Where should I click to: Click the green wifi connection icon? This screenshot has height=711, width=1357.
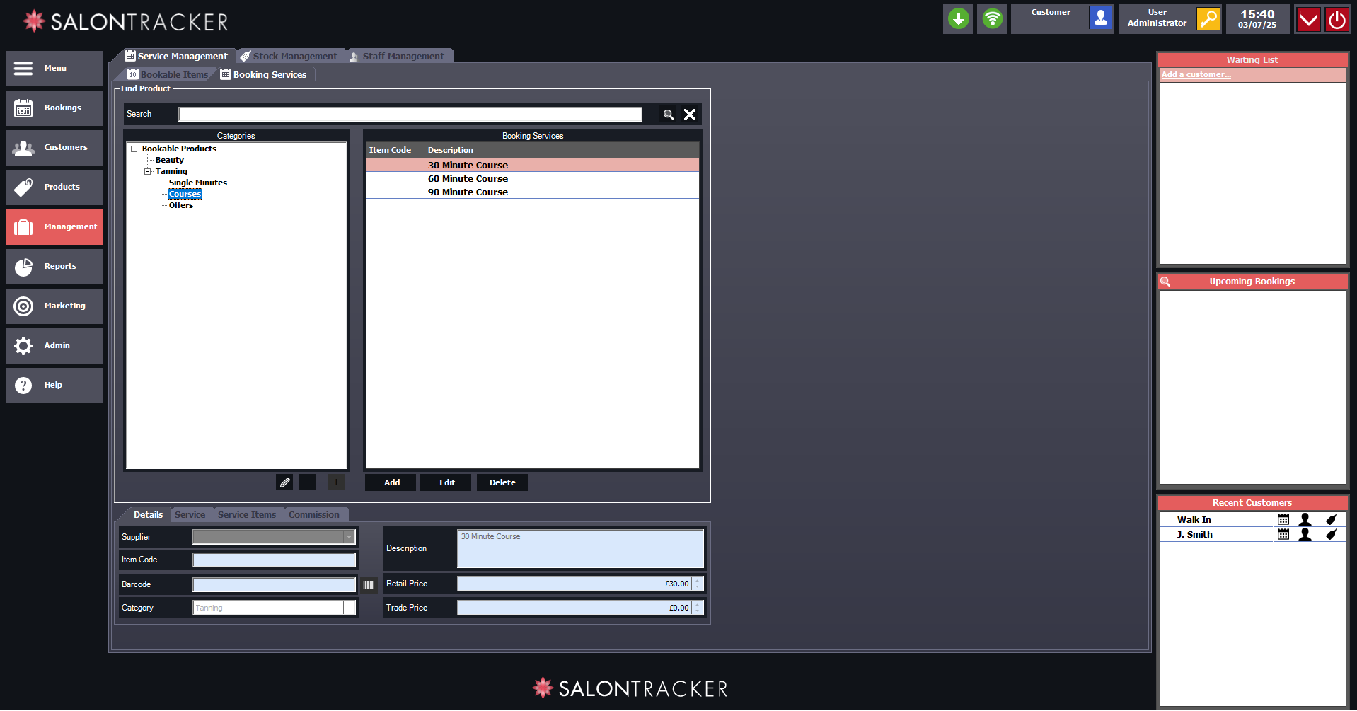(x=992, y=19)
